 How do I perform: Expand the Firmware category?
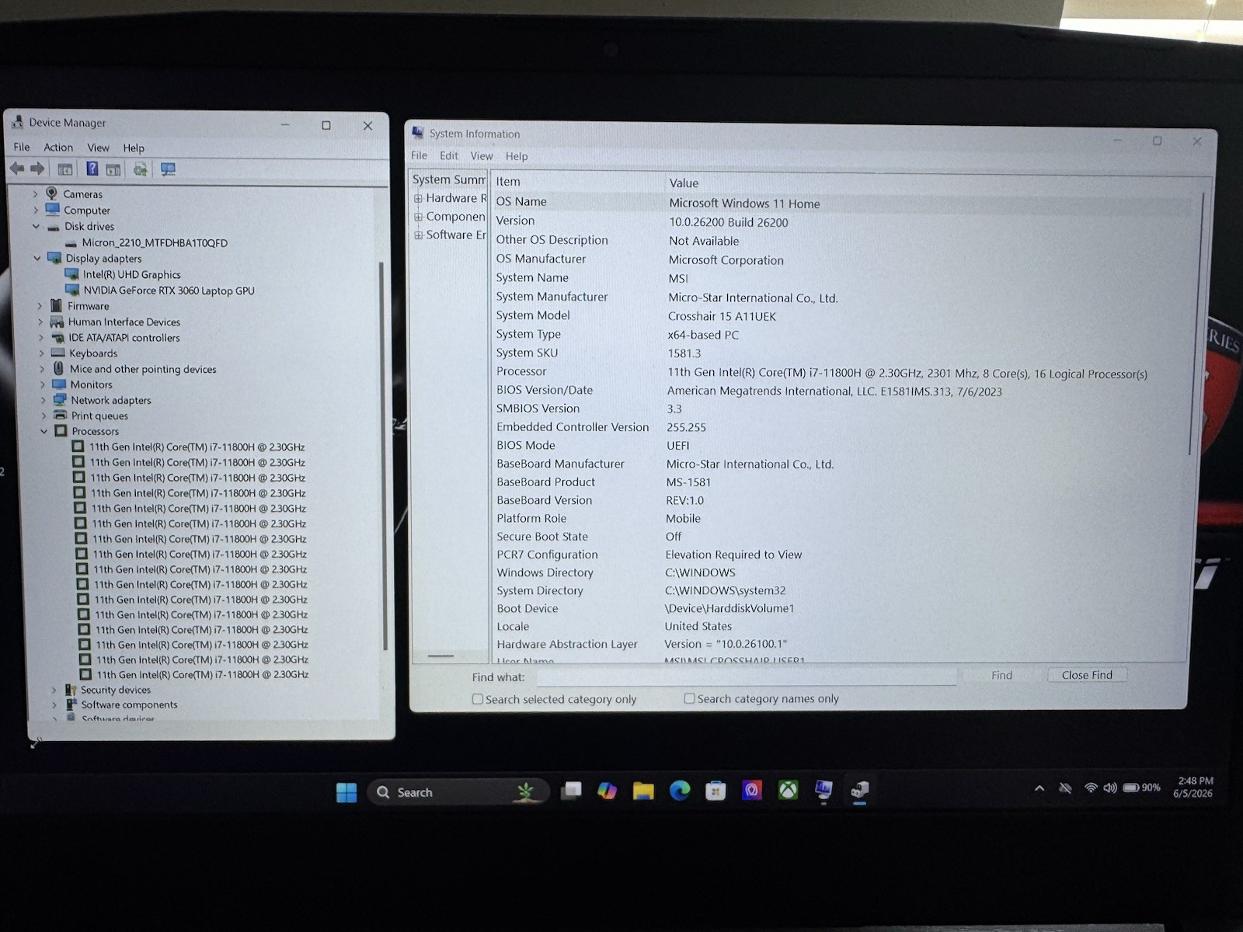[40, 306]
